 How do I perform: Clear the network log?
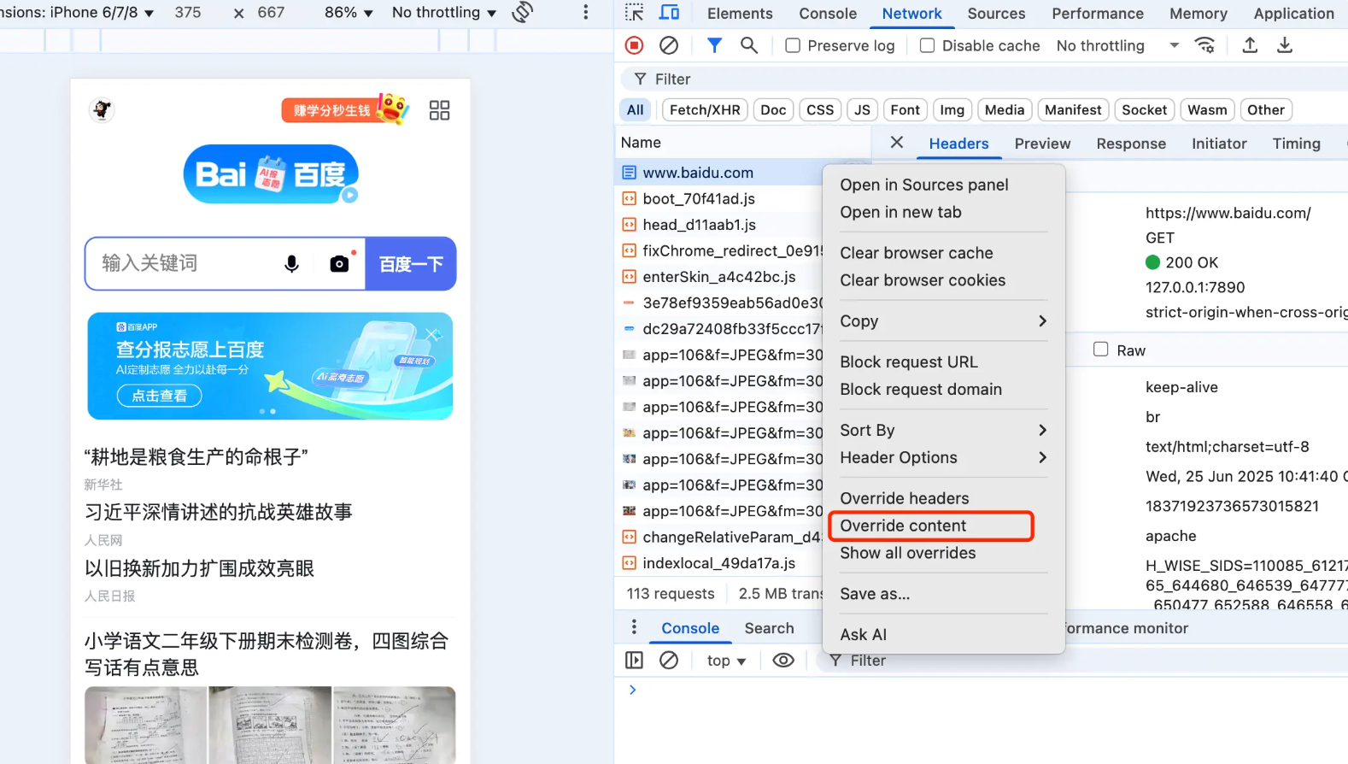[x=669, y=45]
